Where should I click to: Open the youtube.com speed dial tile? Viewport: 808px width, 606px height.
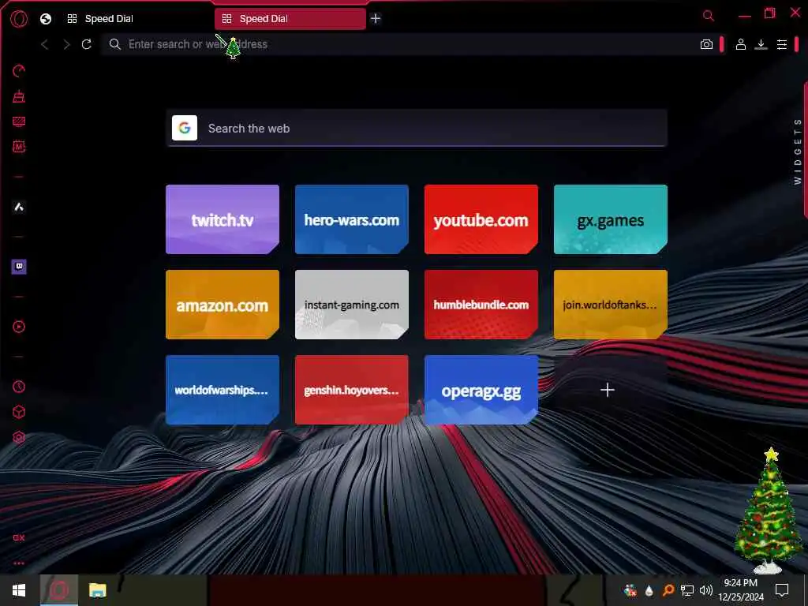(x=481, y=219)
